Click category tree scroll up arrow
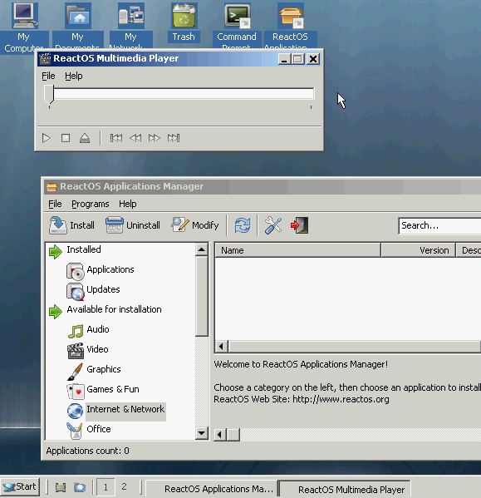Viewport: 481px width, 498px height. pos(202,249)
